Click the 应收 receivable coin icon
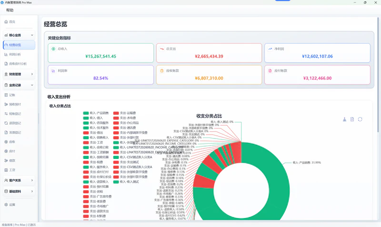Image resolution: width=381 pixels, height=227 pixels. coord(6,142)
